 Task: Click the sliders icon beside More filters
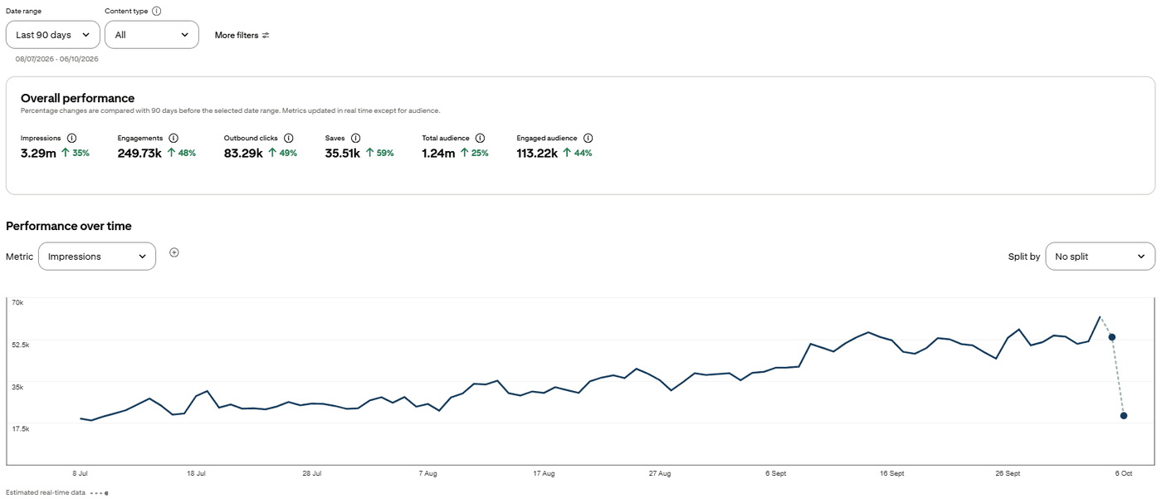click(x=266, y=35)
